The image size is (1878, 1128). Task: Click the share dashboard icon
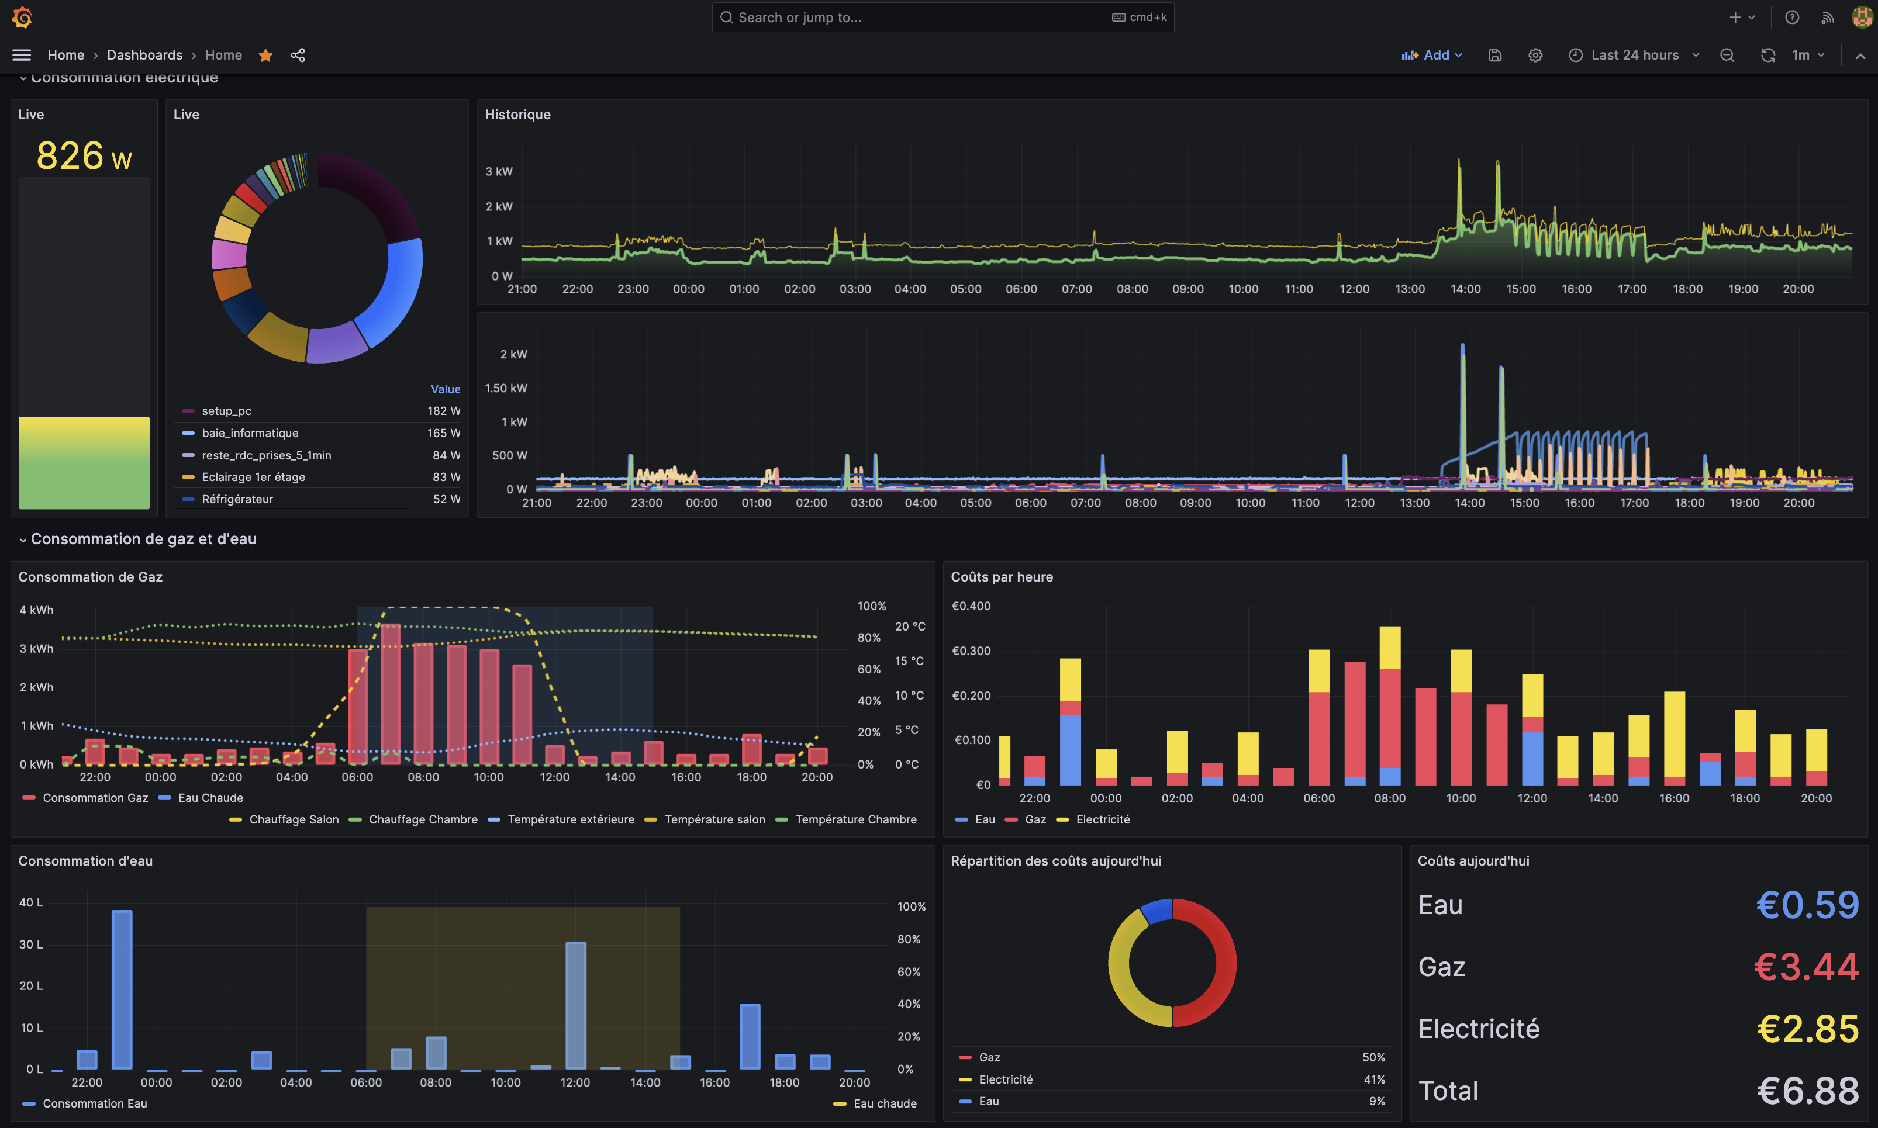coord(298,55)
